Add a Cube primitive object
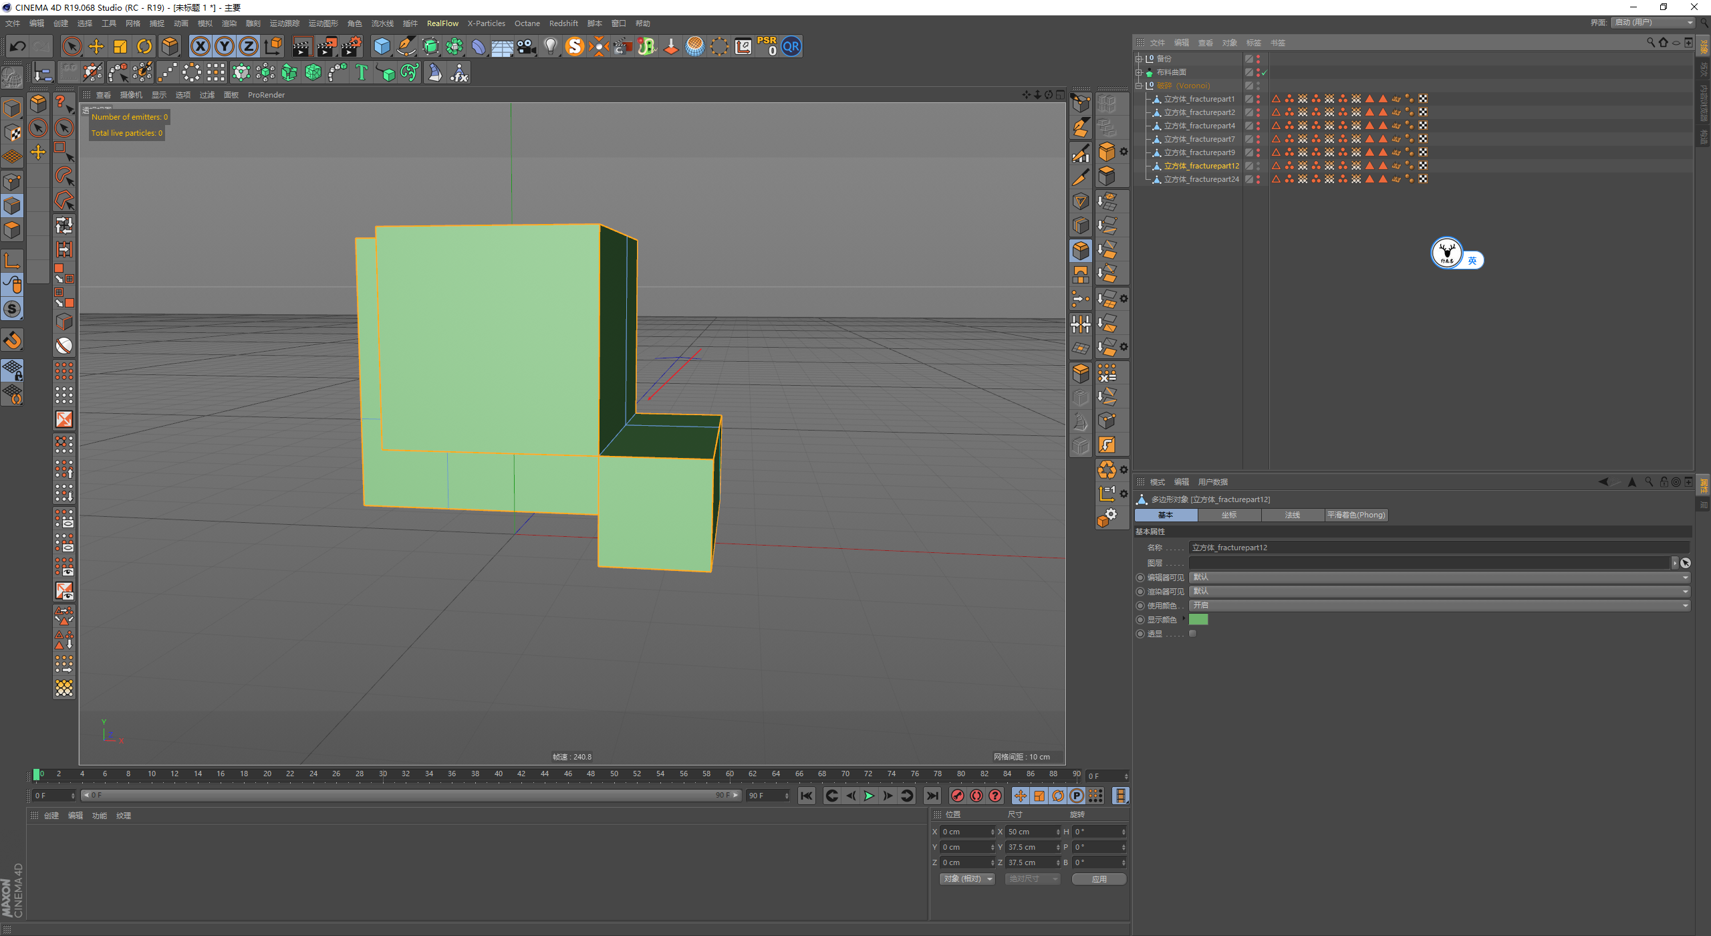 [382, 46]
